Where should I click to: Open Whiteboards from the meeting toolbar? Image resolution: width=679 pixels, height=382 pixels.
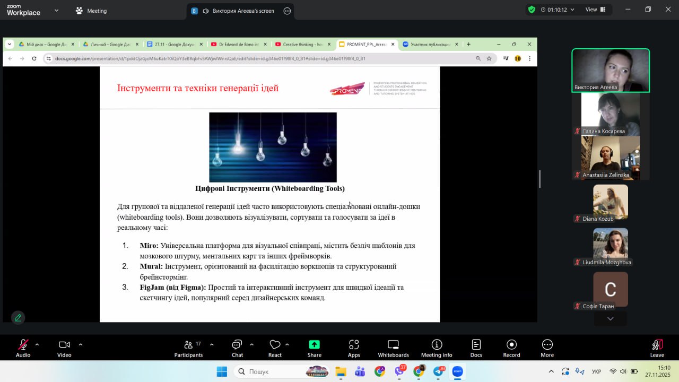pyautogui.click(x=393, y=348)
